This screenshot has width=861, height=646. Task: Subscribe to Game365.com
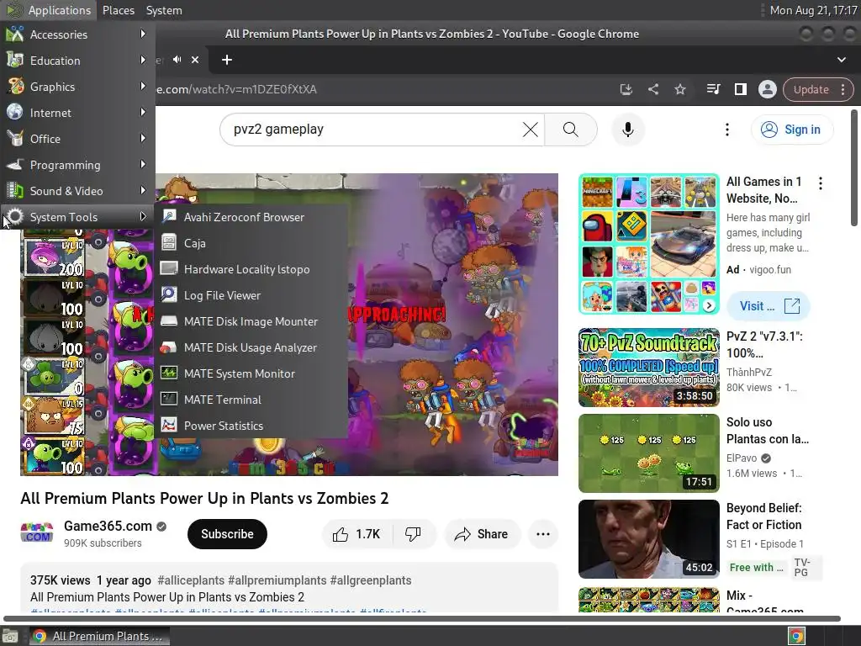click(227, 534)
